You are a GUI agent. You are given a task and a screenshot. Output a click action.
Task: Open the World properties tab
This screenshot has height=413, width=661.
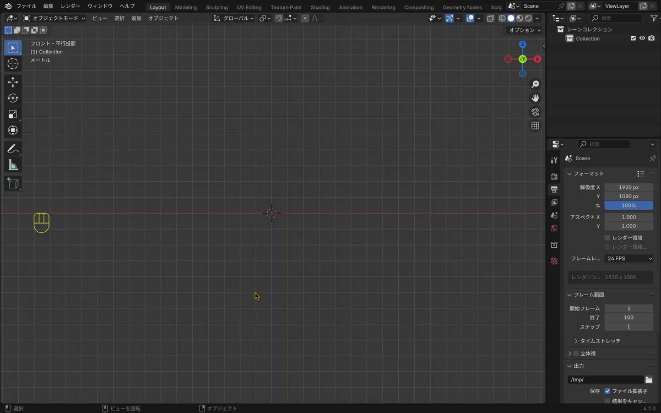tap(554, 228)
